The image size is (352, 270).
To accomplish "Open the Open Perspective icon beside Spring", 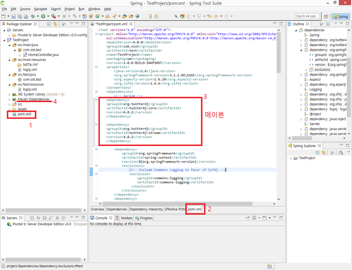I will [325, 16].
